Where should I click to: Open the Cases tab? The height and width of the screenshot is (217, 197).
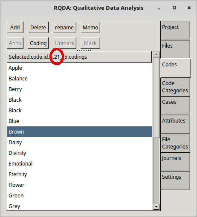pyautogui.click(x=175, y=106)
